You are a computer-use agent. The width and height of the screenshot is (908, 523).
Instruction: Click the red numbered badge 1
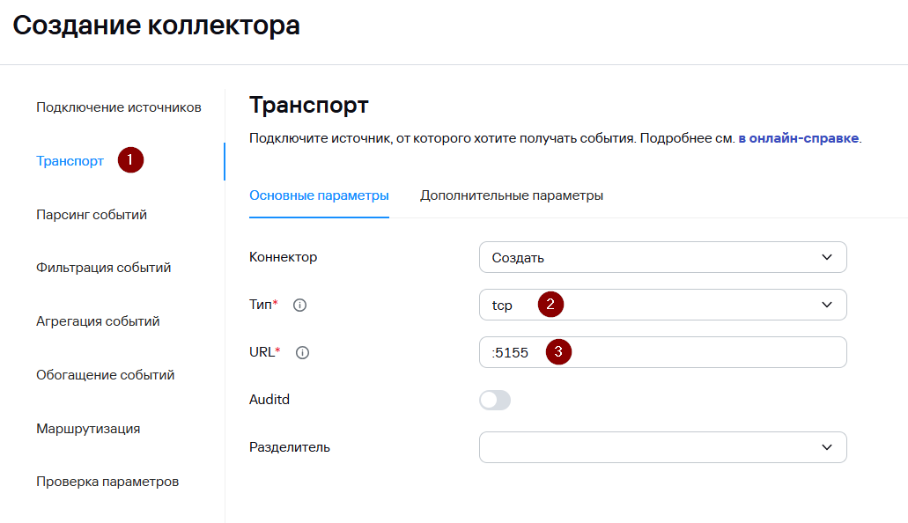130,160
